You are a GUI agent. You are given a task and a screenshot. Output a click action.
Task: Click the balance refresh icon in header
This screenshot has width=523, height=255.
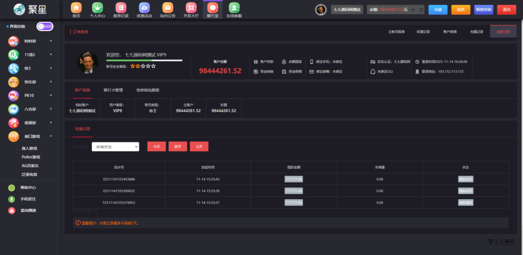(421, 10)
